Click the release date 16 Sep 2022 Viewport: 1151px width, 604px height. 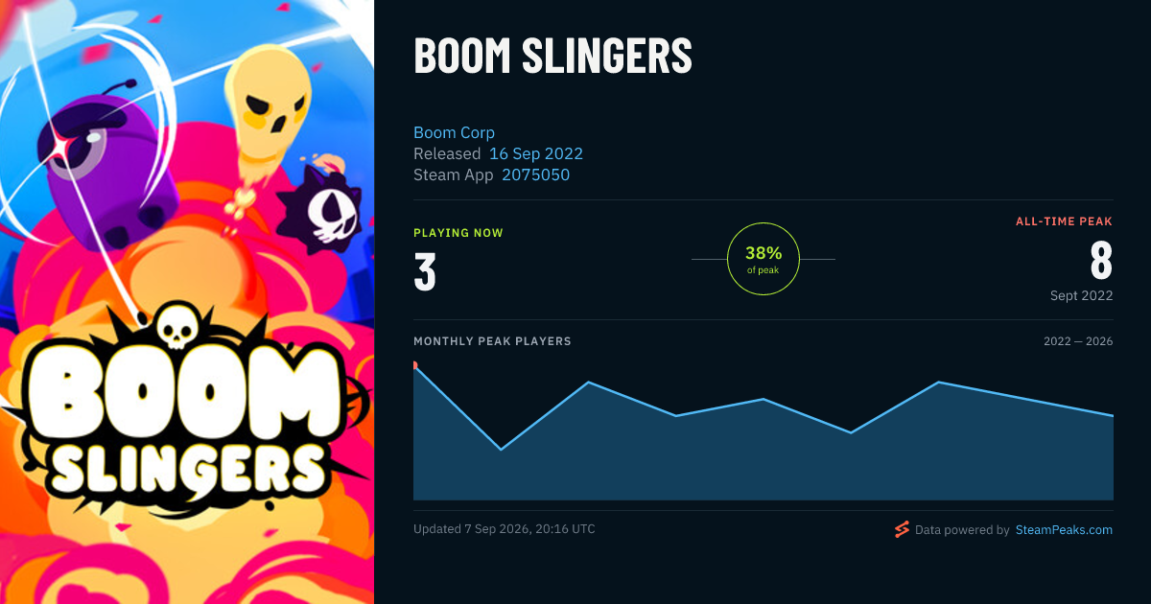pyautogui.click(x=536, y=153)
